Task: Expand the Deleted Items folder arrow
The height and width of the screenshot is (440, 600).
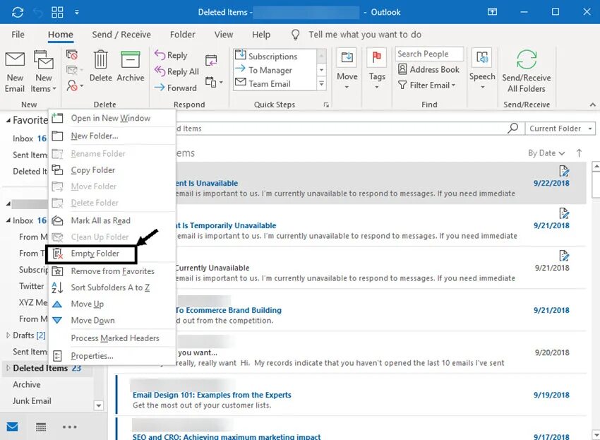Action: [x=8, y=368]
